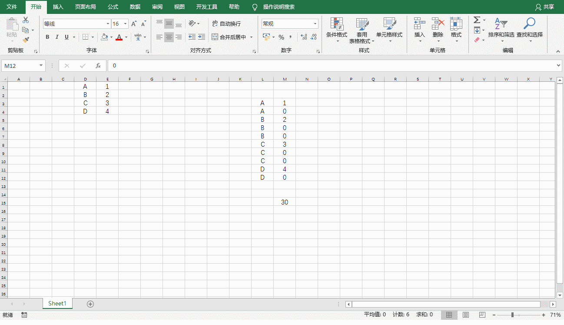This screenshot has width=564, height=325.
Task: Increase font size with the larger A
Action: pos(134,24)
